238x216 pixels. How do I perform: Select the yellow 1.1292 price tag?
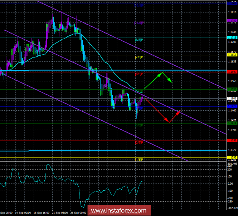[x=232, y=157]
